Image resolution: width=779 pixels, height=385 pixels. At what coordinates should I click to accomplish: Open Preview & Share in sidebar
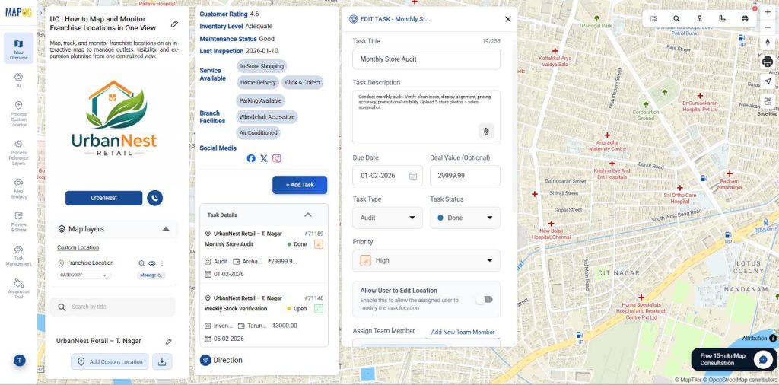point(18,221)
